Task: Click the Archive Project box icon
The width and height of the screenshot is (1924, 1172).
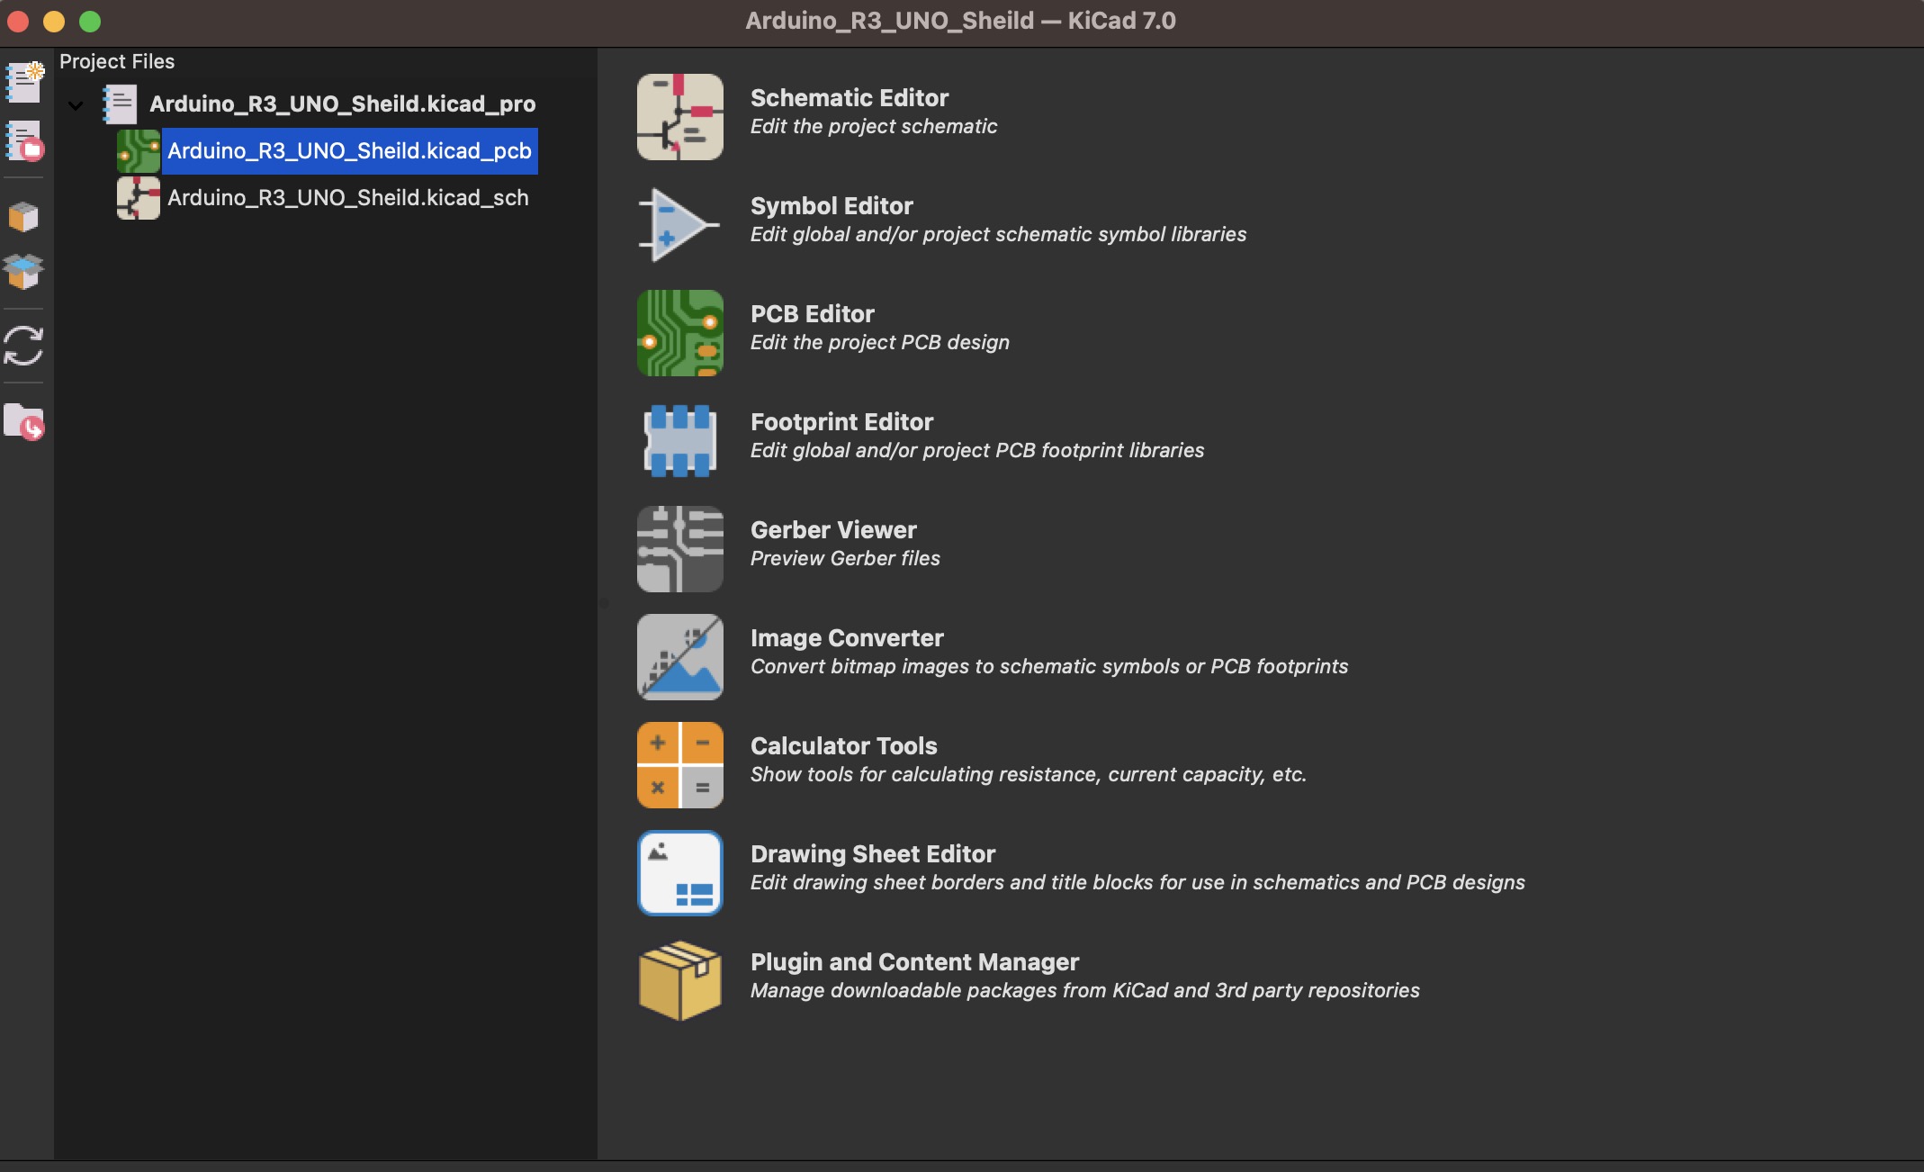Action: click(24, 216)
